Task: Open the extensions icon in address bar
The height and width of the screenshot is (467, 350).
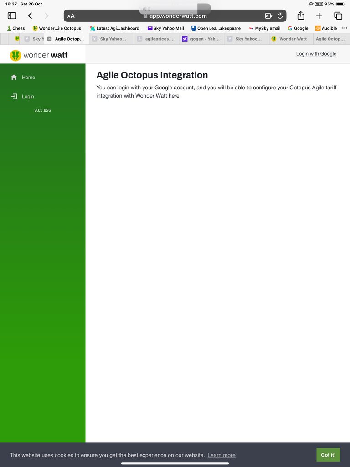Action: click(268, 16)
